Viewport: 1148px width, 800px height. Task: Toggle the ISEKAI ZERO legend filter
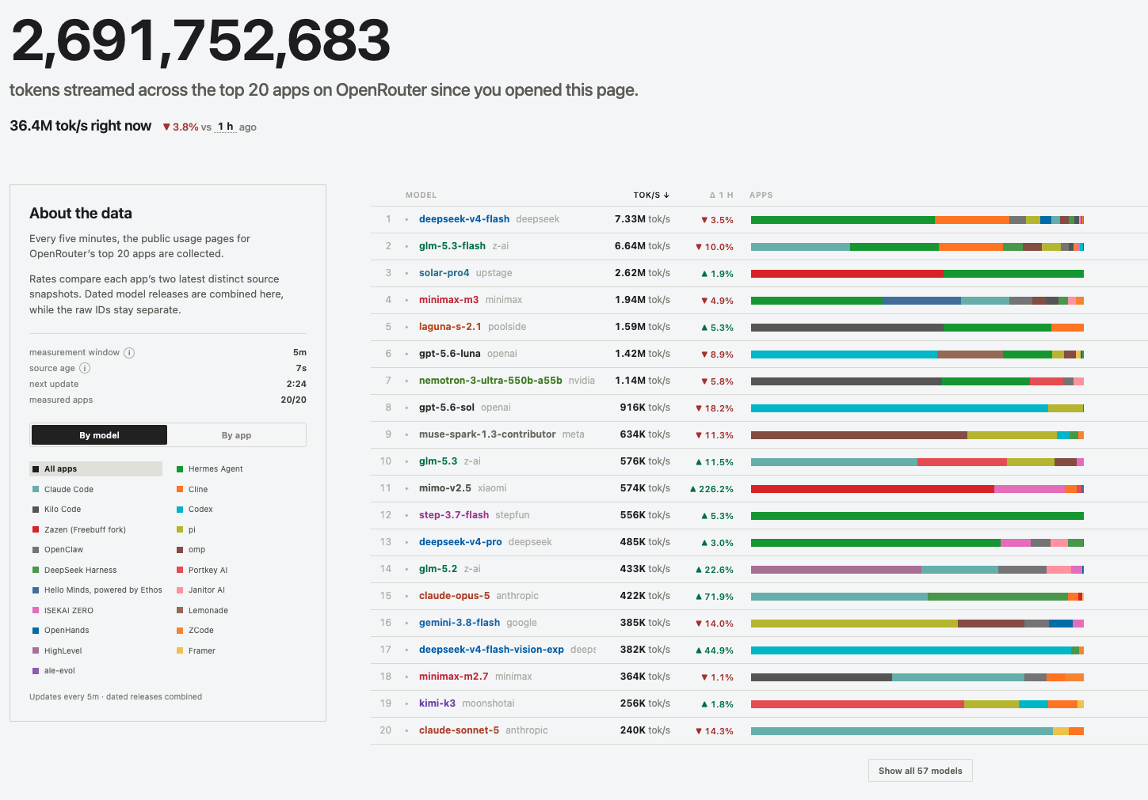click(x=63, y=611)
